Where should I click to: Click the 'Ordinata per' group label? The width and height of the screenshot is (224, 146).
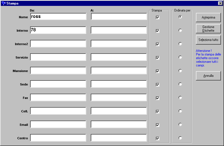pos(182,10)
